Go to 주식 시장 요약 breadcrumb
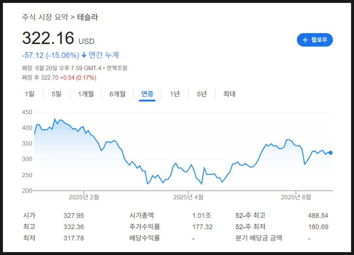 [x=45, y=17]
